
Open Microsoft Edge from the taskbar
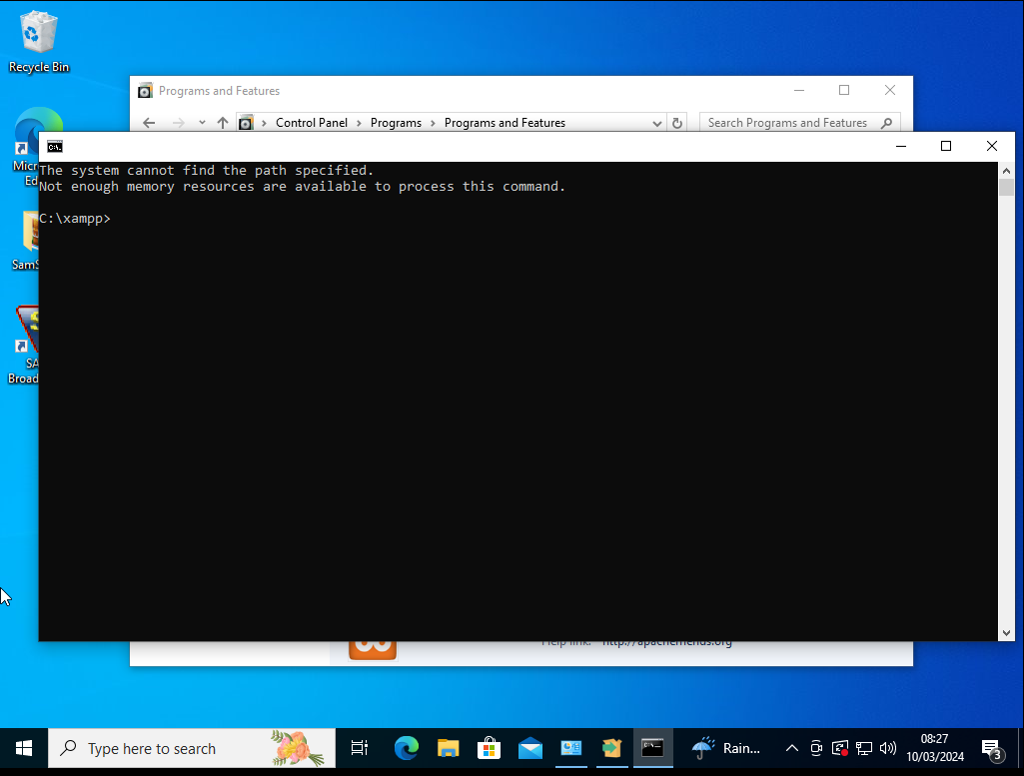coord(406,748)
